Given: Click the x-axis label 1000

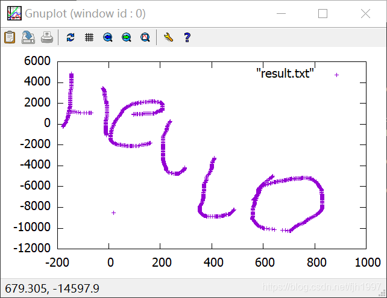Looking at the screenshot, I should [x=368, y=262].
